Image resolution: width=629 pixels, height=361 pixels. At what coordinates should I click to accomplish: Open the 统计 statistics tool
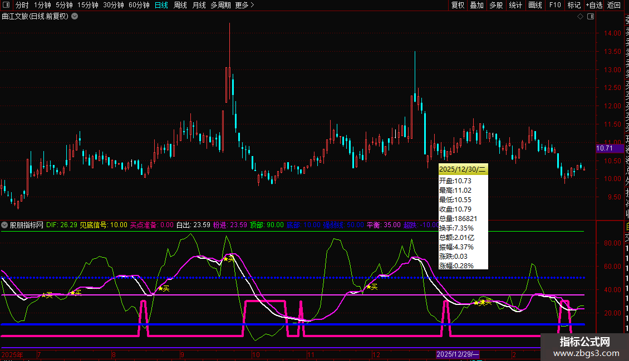pyautogui.click(x=515, y=5)
